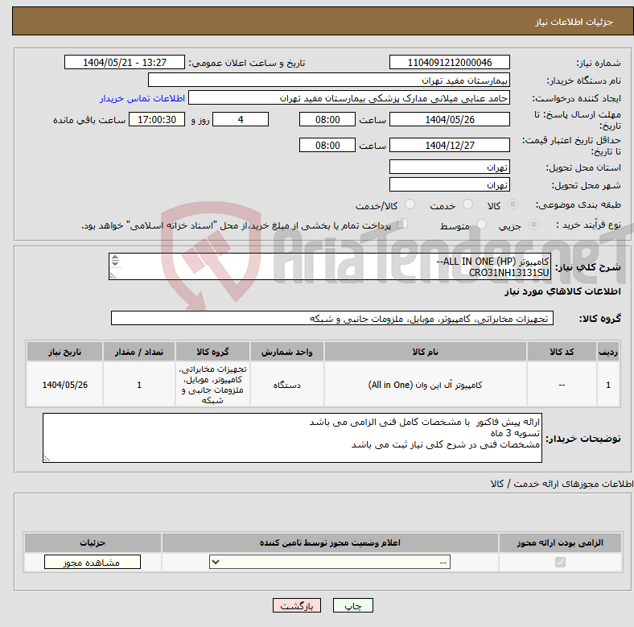The image size is (634, 627).
Task: Click the کد کالا column header
Action: point(562,352)
